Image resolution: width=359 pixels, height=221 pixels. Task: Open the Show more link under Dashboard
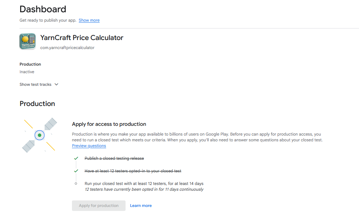(89, 20)
